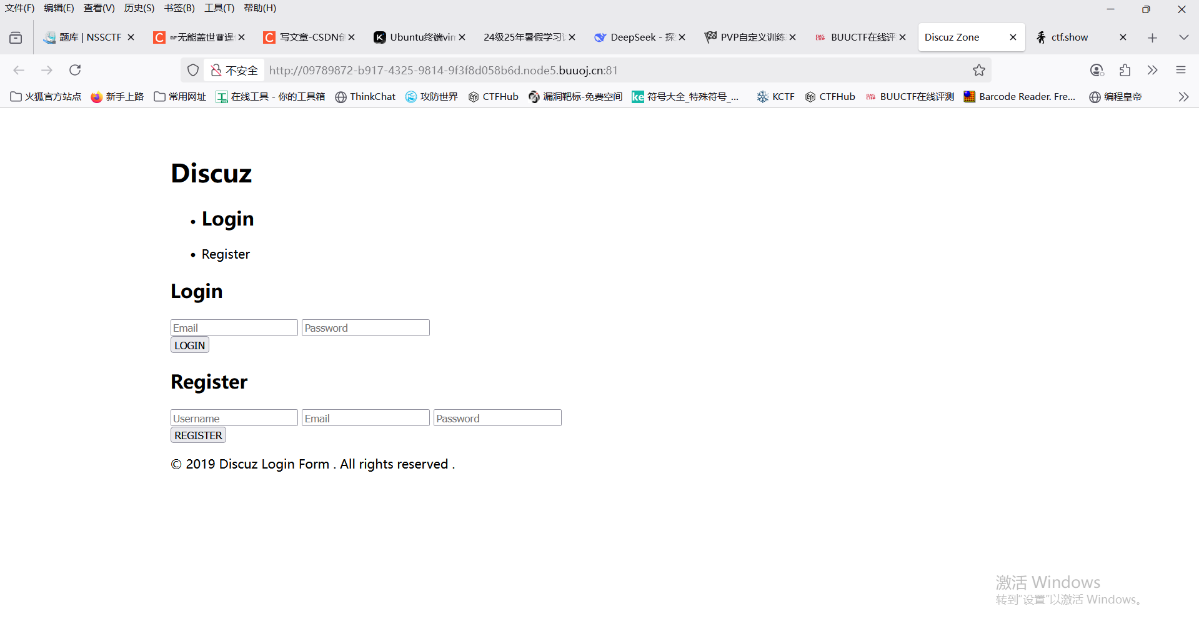1199x631 pixels.
Task: Close the DeepSeek tab
Action: (682, 37)
